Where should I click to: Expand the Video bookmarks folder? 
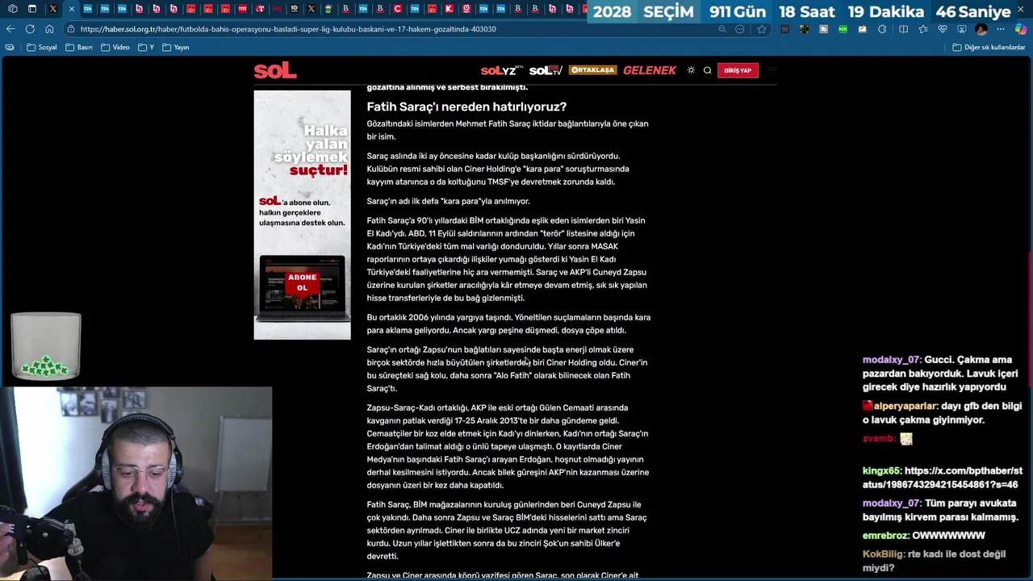click(x=115, y=47)
